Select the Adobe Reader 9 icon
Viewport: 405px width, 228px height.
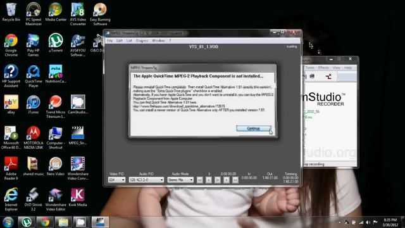click(11, 168)
